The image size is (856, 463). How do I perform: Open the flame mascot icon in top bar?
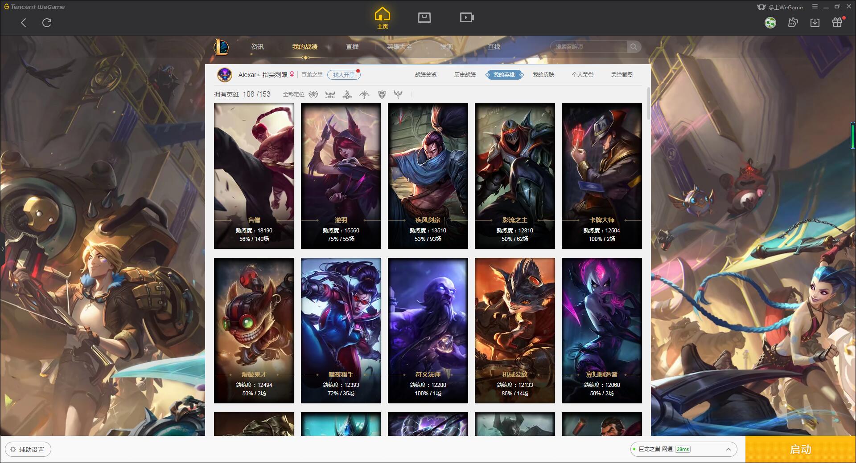pyautogui.click(x=793, y=22)
